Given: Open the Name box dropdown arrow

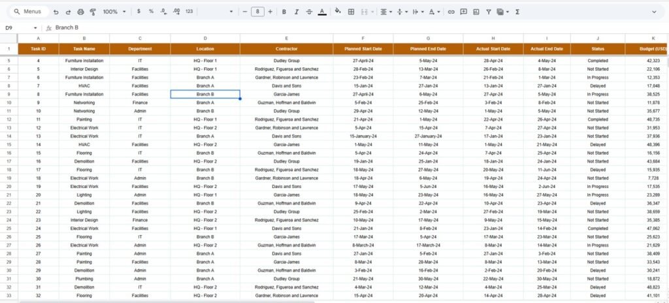Looking at the screenshot, I should pyautogui.click(x=35, y=28).
